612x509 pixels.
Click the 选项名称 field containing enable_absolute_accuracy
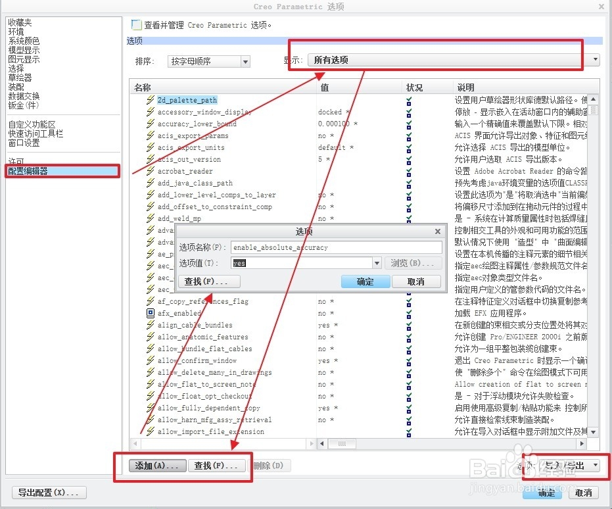tap(337, 247)
